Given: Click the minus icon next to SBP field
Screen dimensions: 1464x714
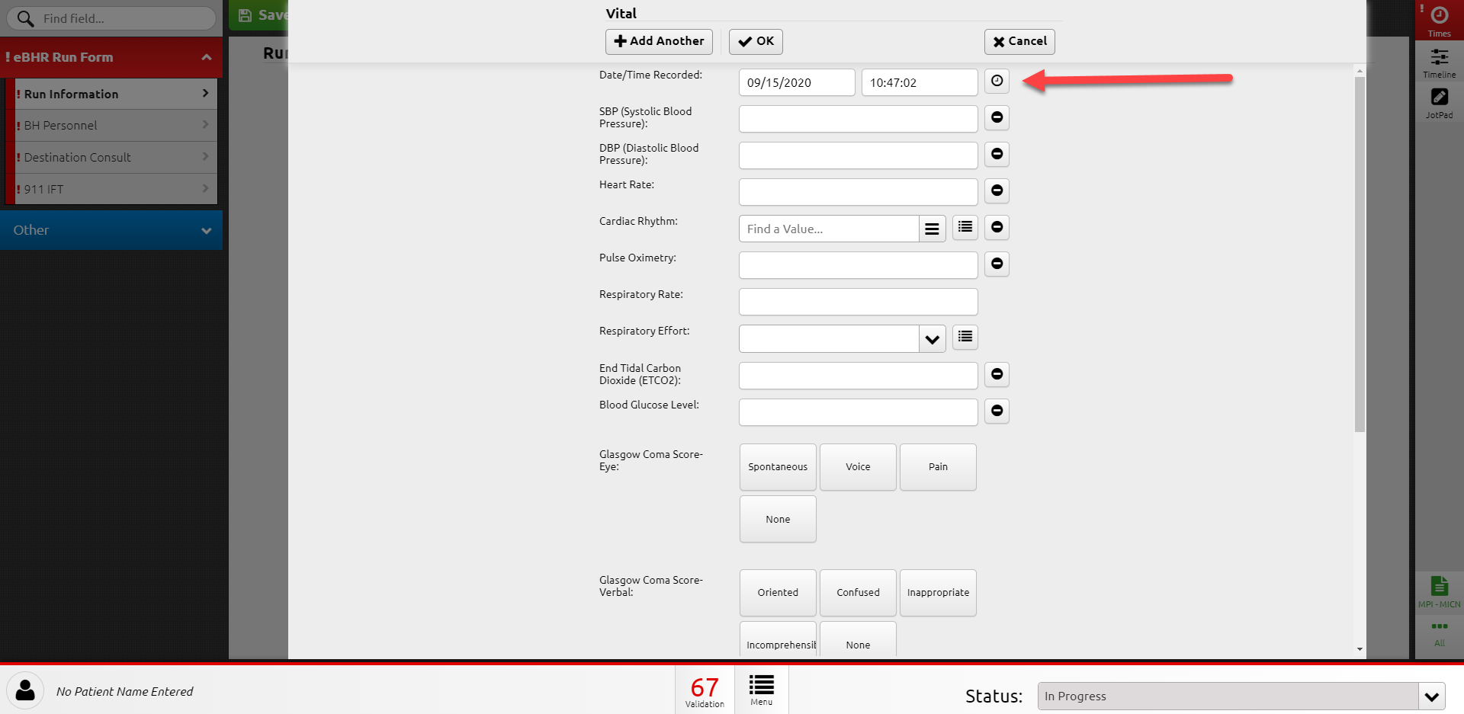Looking at the screenshot, I should pyautogui.click(x=997, y=117).
